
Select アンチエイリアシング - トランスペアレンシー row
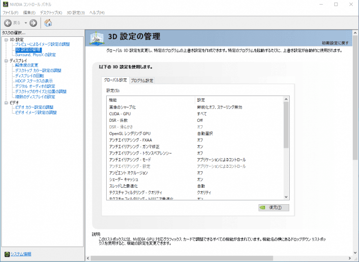click(194, 154)
